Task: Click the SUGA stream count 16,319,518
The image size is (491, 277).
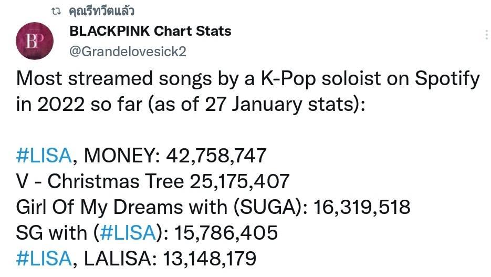Action: pos(362,207)
